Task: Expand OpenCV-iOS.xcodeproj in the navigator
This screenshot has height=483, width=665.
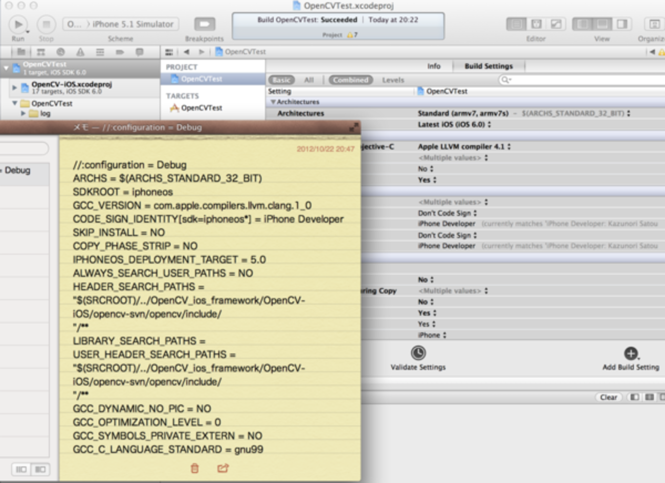Action: point(14,87)
